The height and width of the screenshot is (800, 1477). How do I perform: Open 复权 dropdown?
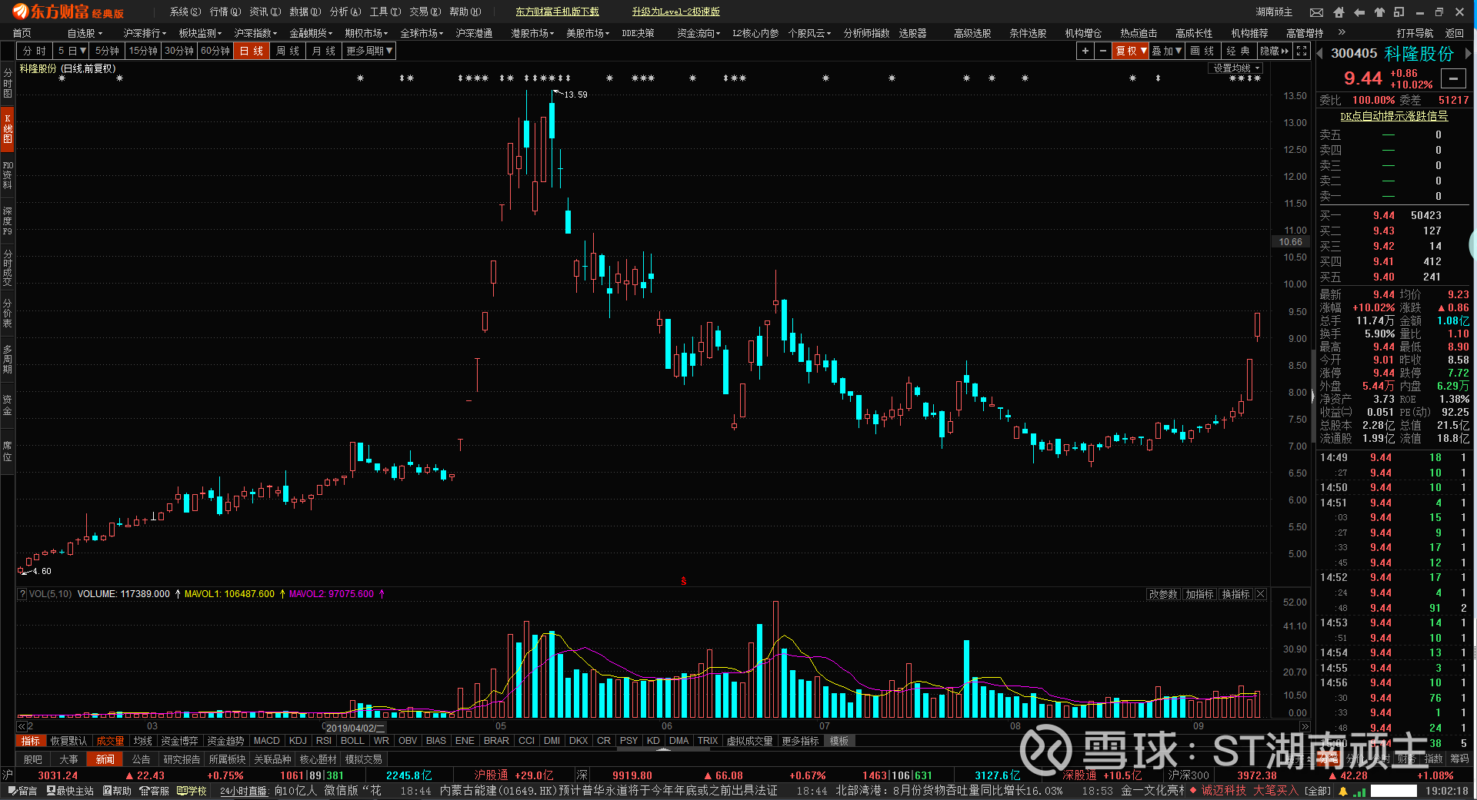click(1131, 51)
